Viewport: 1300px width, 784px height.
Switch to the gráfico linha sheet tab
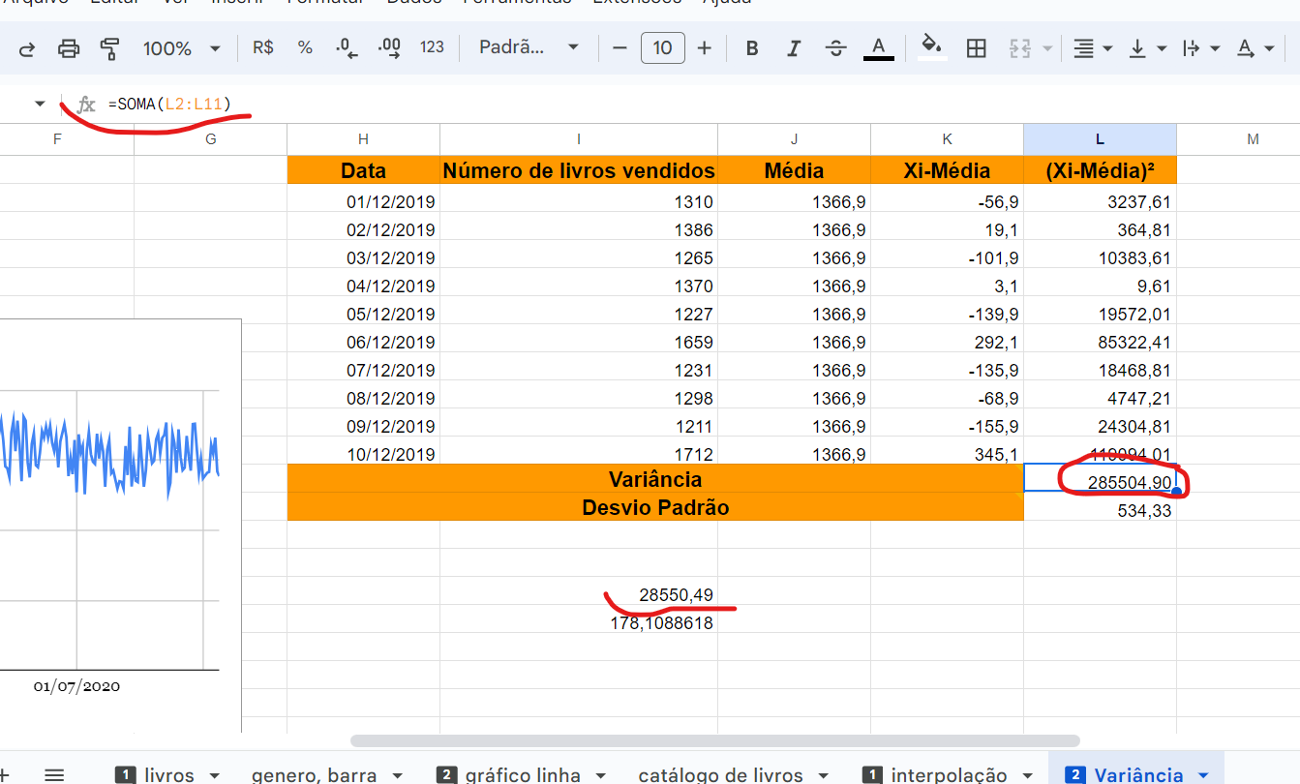tap(523, 774)
